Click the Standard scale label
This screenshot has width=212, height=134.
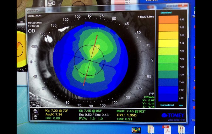pyautogui.click(x=166, y=13)
